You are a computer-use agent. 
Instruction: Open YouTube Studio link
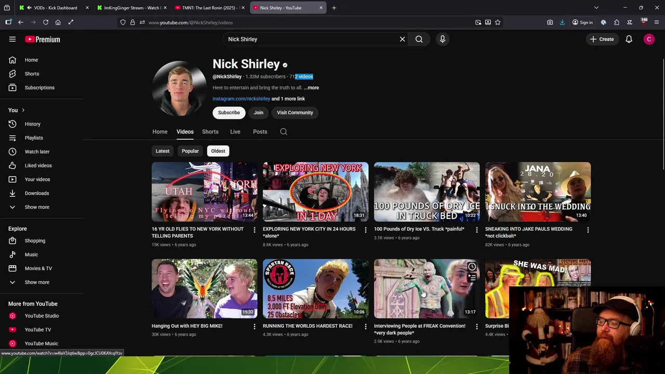[42, 316]
